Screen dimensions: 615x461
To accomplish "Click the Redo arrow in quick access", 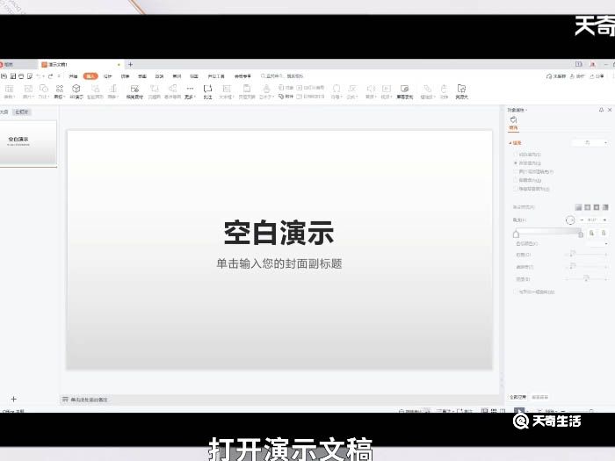I will [x=51, y=76].
